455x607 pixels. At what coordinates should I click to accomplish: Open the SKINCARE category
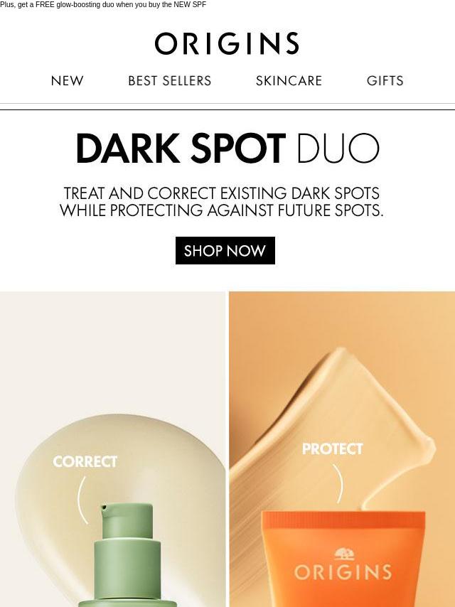pos(289,80)
